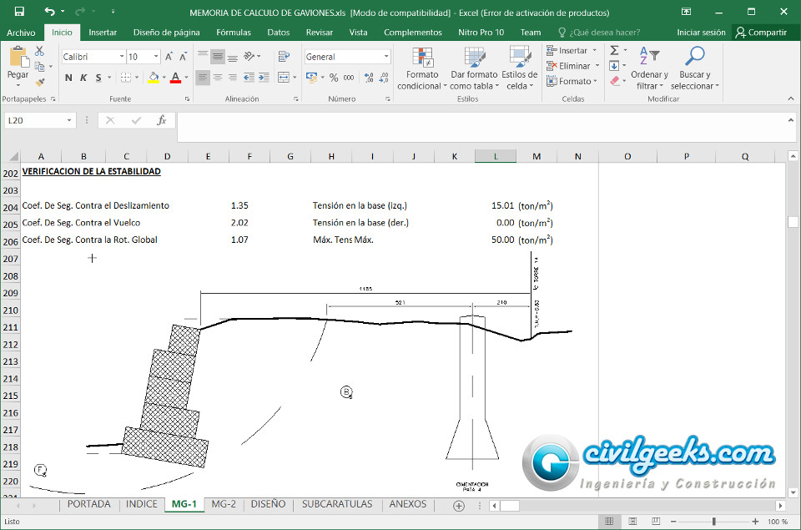The width and height of the screenshot is (801, 530).
Task: Toggle center horizontal alignment
Action: coord(218,78)
